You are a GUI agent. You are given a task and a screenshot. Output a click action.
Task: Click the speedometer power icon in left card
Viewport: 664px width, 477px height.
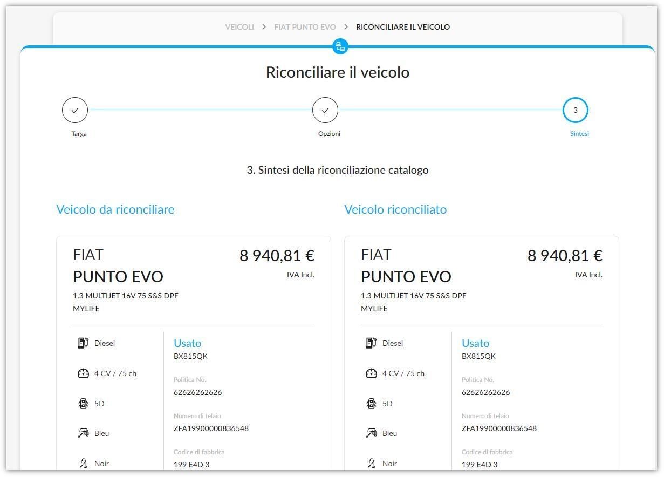pyautogui.click(x=83, y=373)
